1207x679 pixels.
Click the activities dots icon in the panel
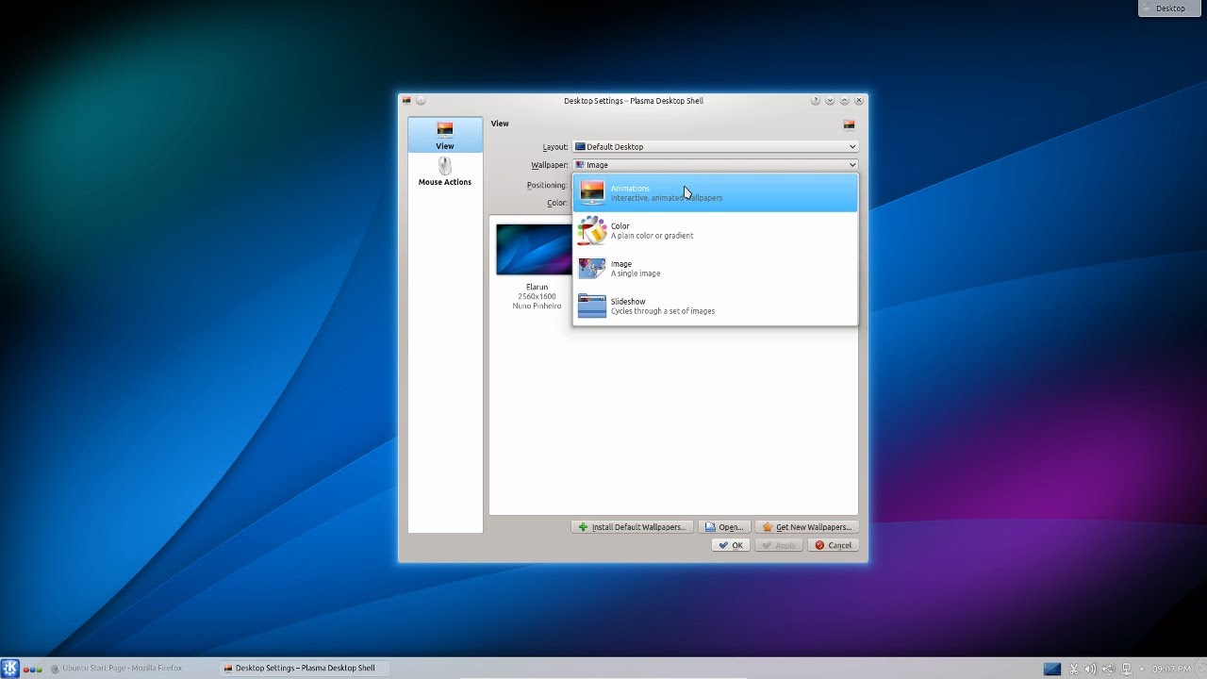tap(33, 669)
